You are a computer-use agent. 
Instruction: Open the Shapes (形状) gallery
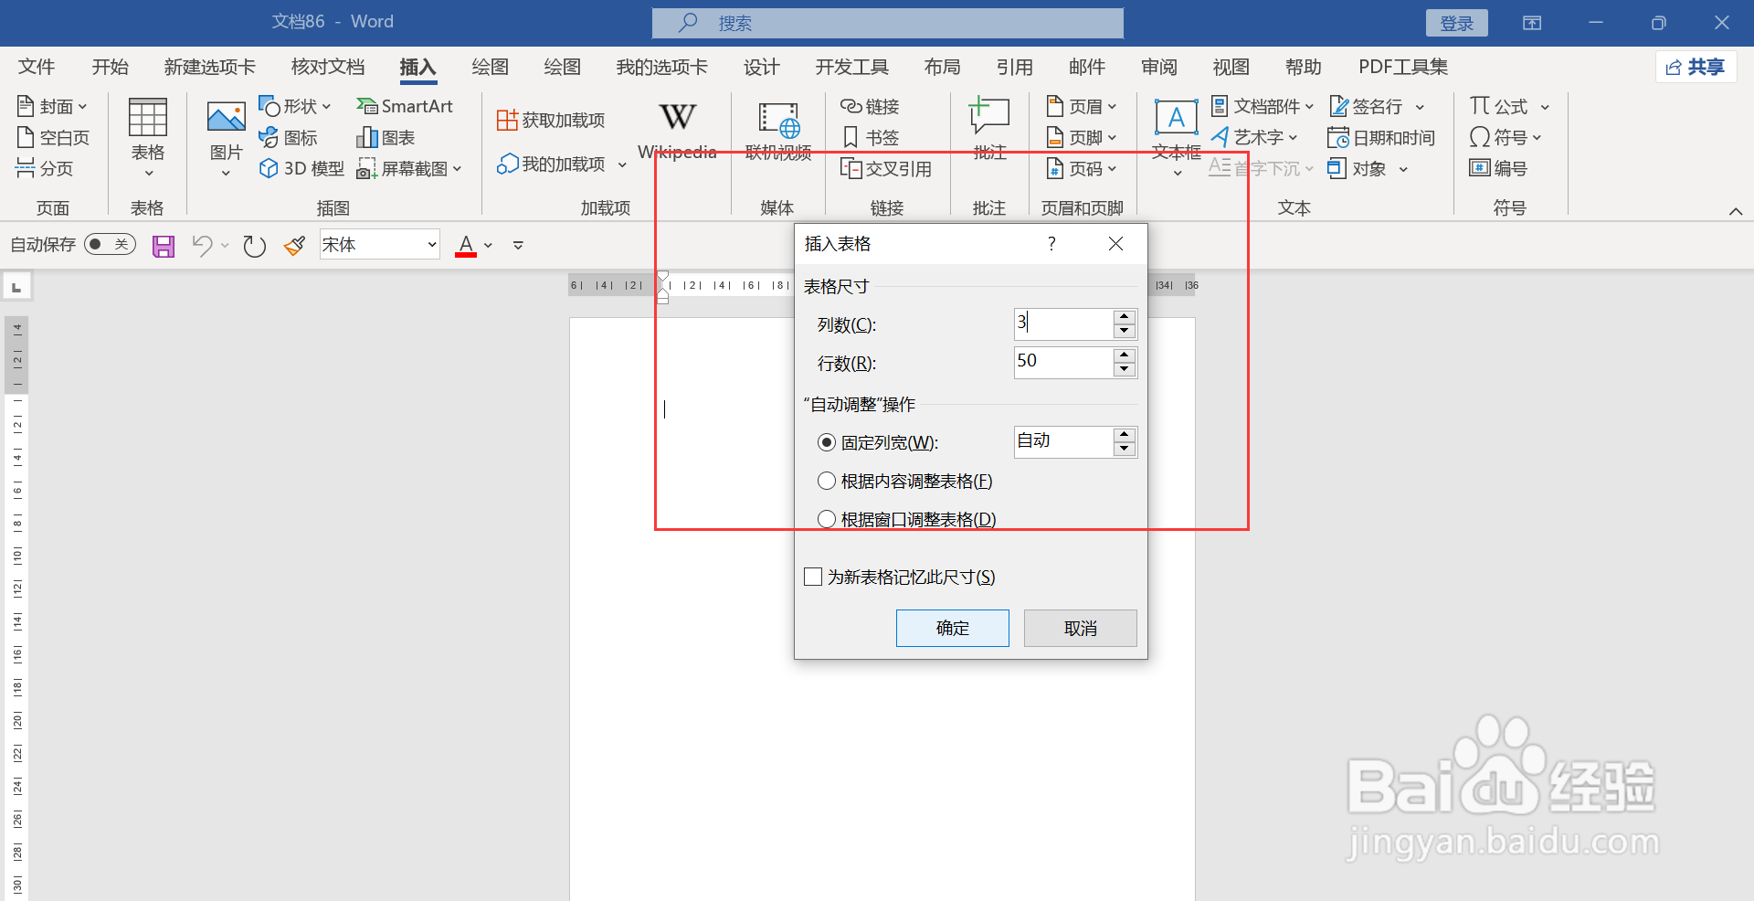[294, 107]
